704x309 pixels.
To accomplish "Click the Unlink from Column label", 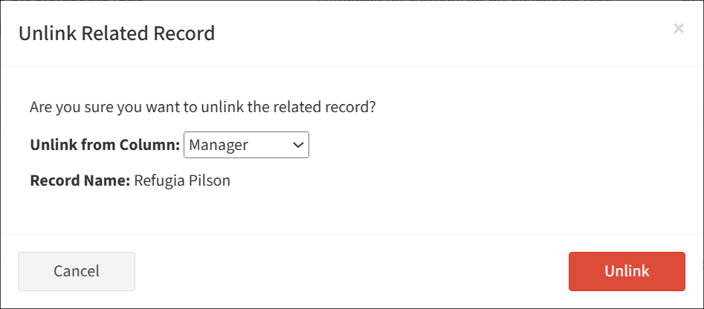I will point(105,145).
